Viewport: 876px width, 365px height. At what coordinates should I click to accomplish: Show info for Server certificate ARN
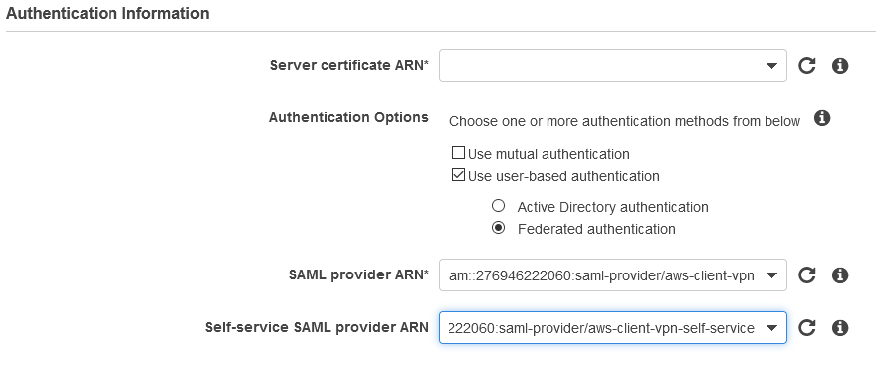840,66
